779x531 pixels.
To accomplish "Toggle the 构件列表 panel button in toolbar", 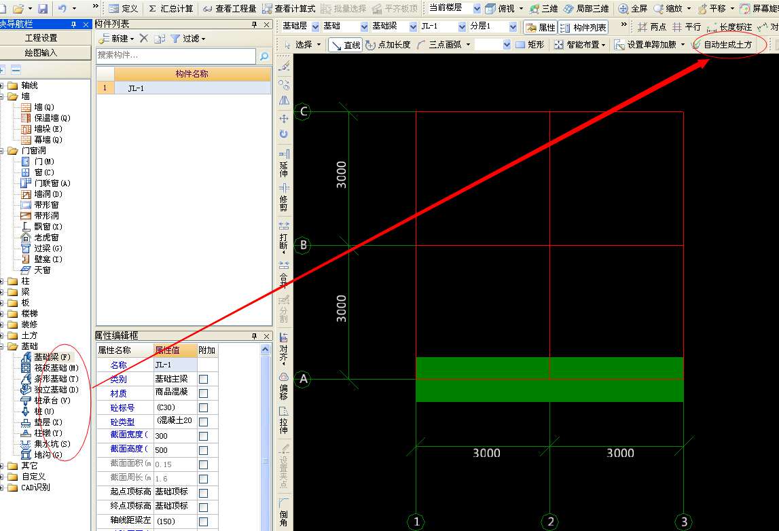I will pyautogui.click(x=583, y=27).
